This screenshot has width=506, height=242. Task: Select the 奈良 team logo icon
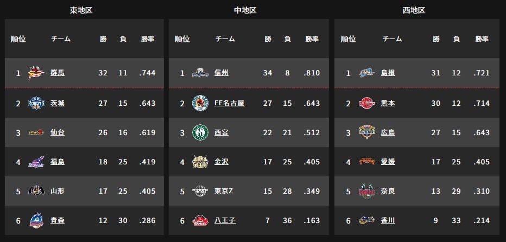click(367, 191)
